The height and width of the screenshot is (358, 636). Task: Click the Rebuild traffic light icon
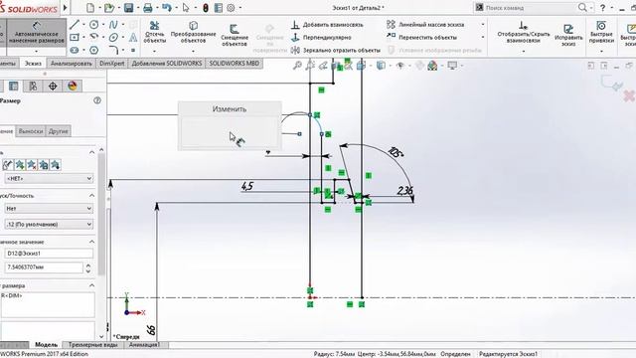click(x=206, y=8)
